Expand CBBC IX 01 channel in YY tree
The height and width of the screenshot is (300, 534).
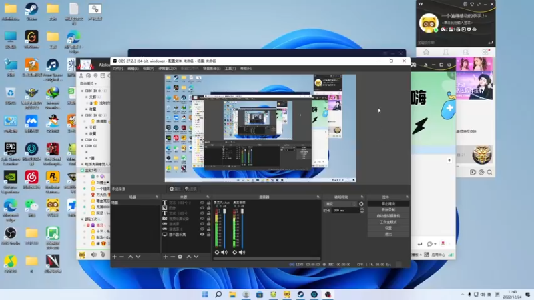click(x=82, y=91)
